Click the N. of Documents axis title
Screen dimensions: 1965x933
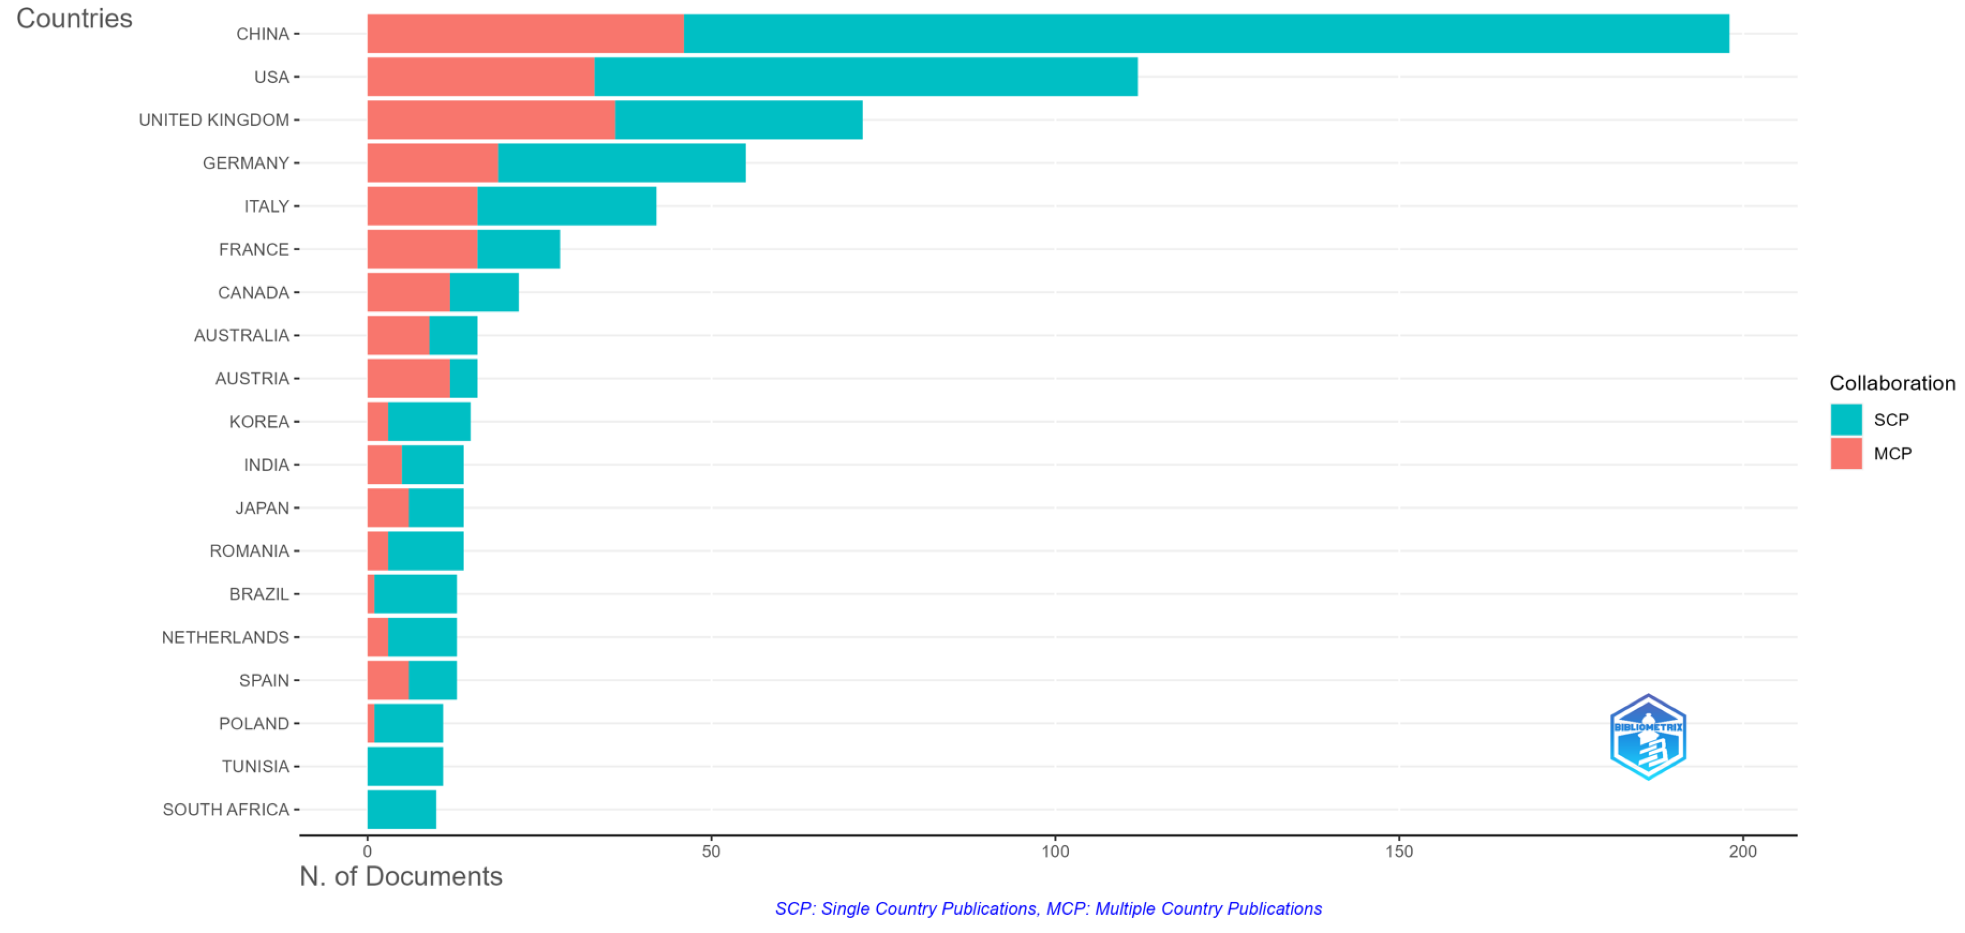pyautogui.click(x=400, y=876)
